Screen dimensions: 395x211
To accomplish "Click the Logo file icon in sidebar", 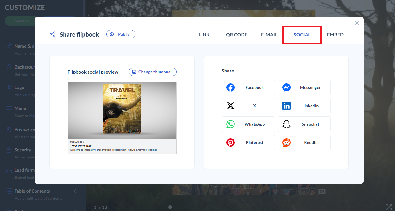I will (9, 87).
